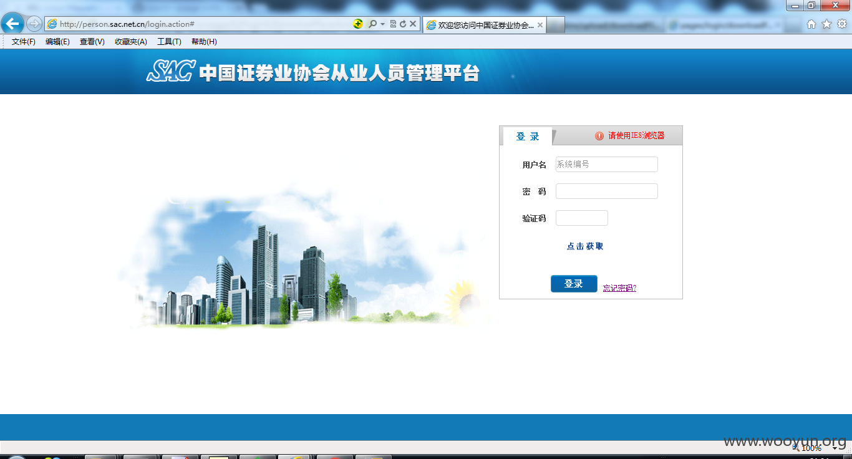The width and height of the screenshot is (852, 459).
Task: Click the 中国证券业协会从业人员管理平台 title
Action: pos(339,73)
